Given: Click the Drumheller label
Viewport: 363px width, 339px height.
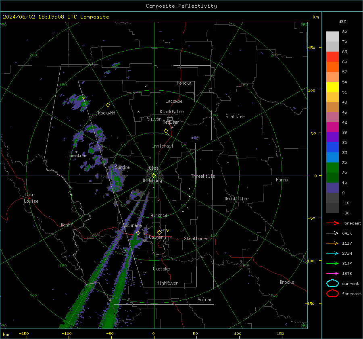Looking at the screenshot, I should [x=236, y=199].
